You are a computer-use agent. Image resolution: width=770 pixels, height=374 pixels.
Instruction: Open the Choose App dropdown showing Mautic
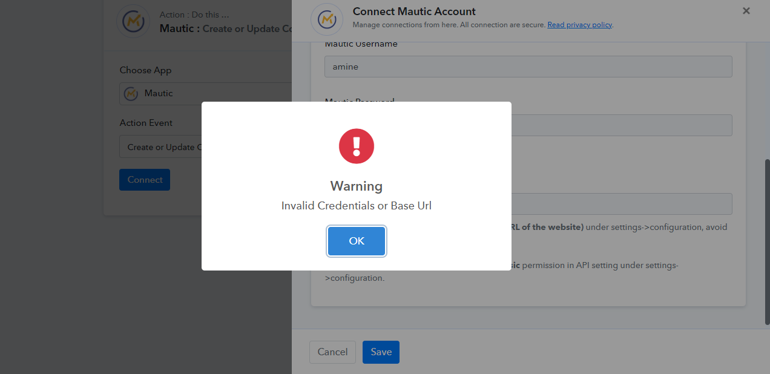pyautogui.click(x=206, y=93)
